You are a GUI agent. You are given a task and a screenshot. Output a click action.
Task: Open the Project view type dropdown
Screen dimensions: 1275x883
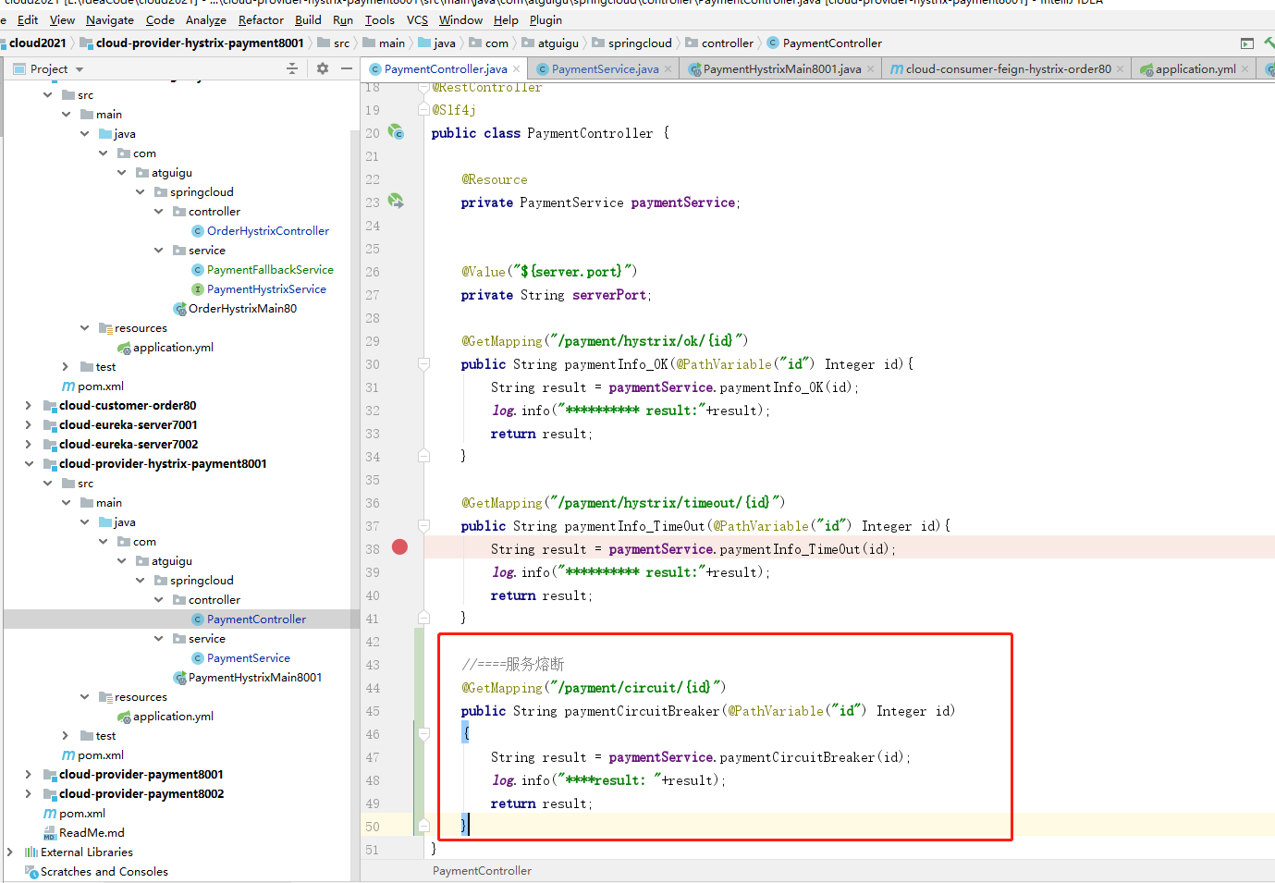click(x=80, y=69)
